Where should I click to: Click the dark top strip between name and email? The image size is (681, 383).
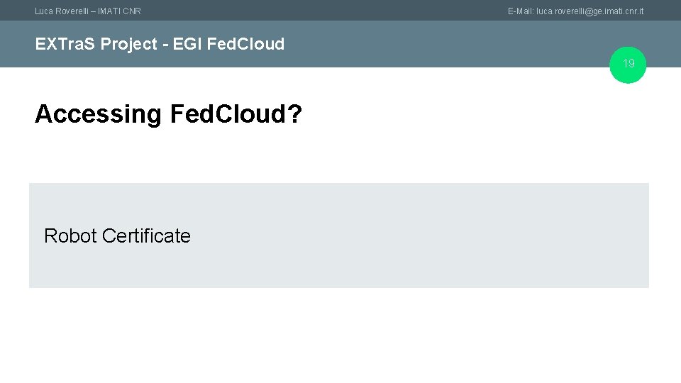pos(319,11)
